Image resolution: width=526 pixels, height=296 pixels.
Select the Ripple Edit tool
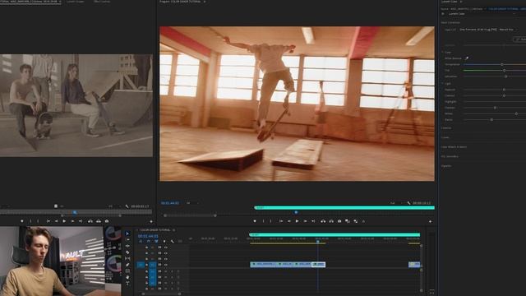coord(127,246)
